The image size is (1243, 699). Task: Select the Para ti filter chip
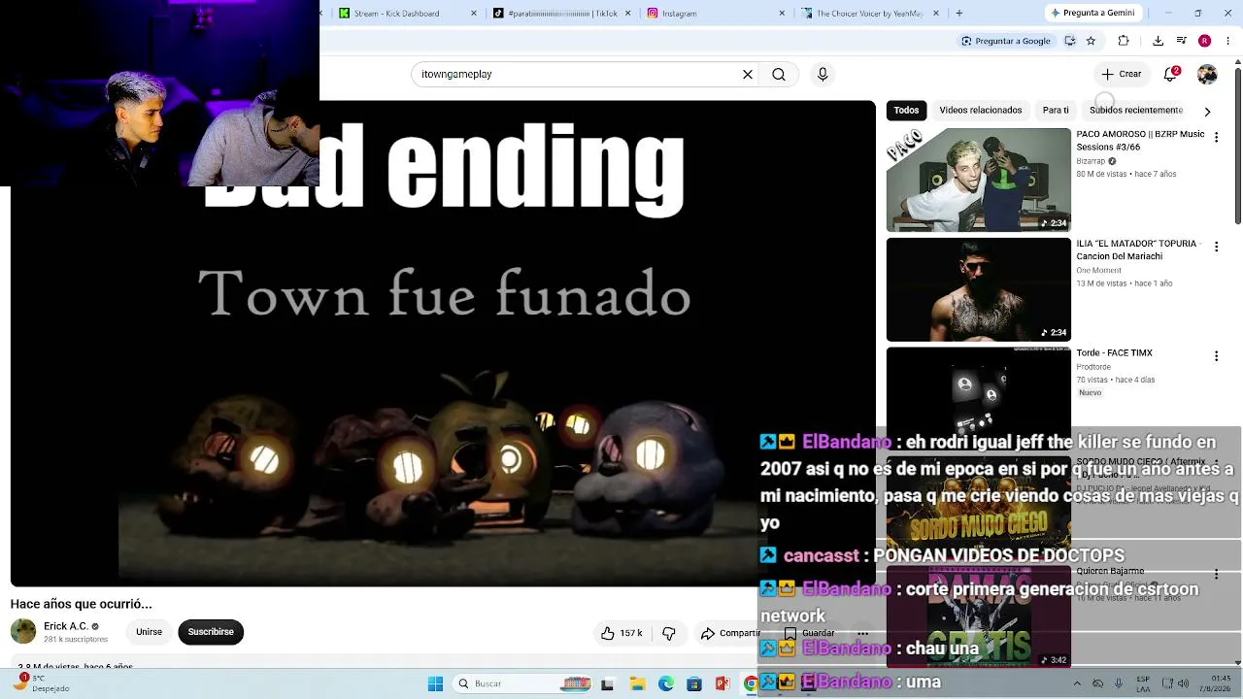point(1056,111)
